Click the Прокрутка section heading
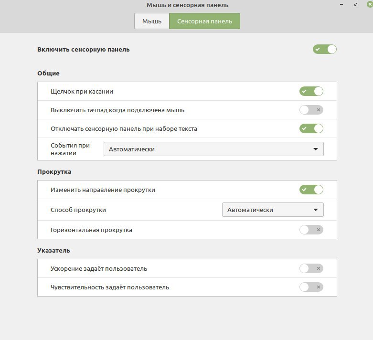 pyautogui.click(x=54, y=171)
